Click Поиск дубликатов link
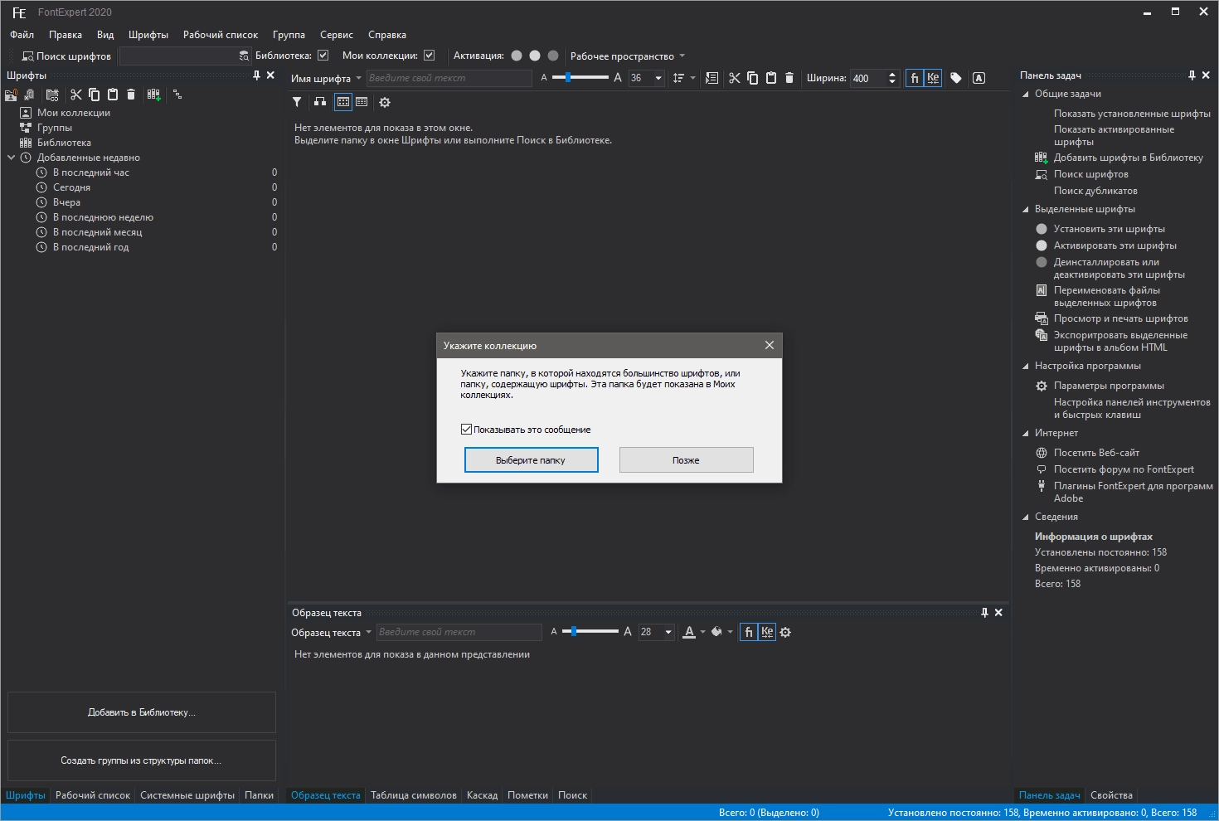 [x=1095, y=191]
